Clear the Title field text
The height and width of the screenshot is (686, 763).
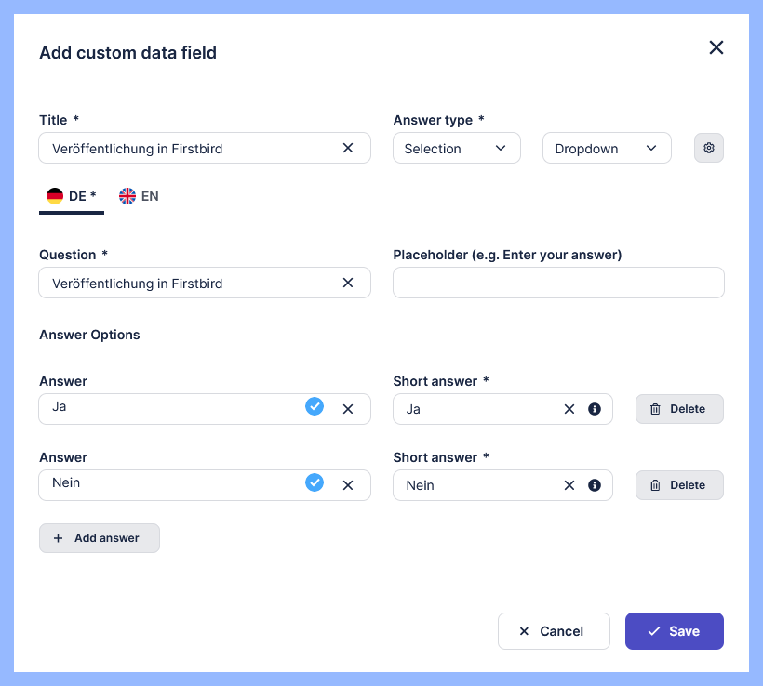point(348,148)
